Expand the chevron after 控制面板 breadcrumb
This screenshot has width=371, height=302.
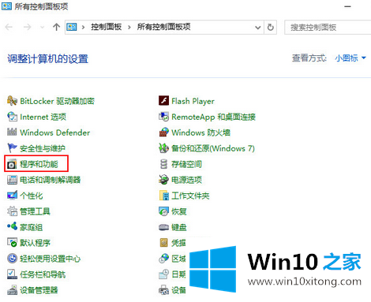pyautogui.click(x=129, y=27)
